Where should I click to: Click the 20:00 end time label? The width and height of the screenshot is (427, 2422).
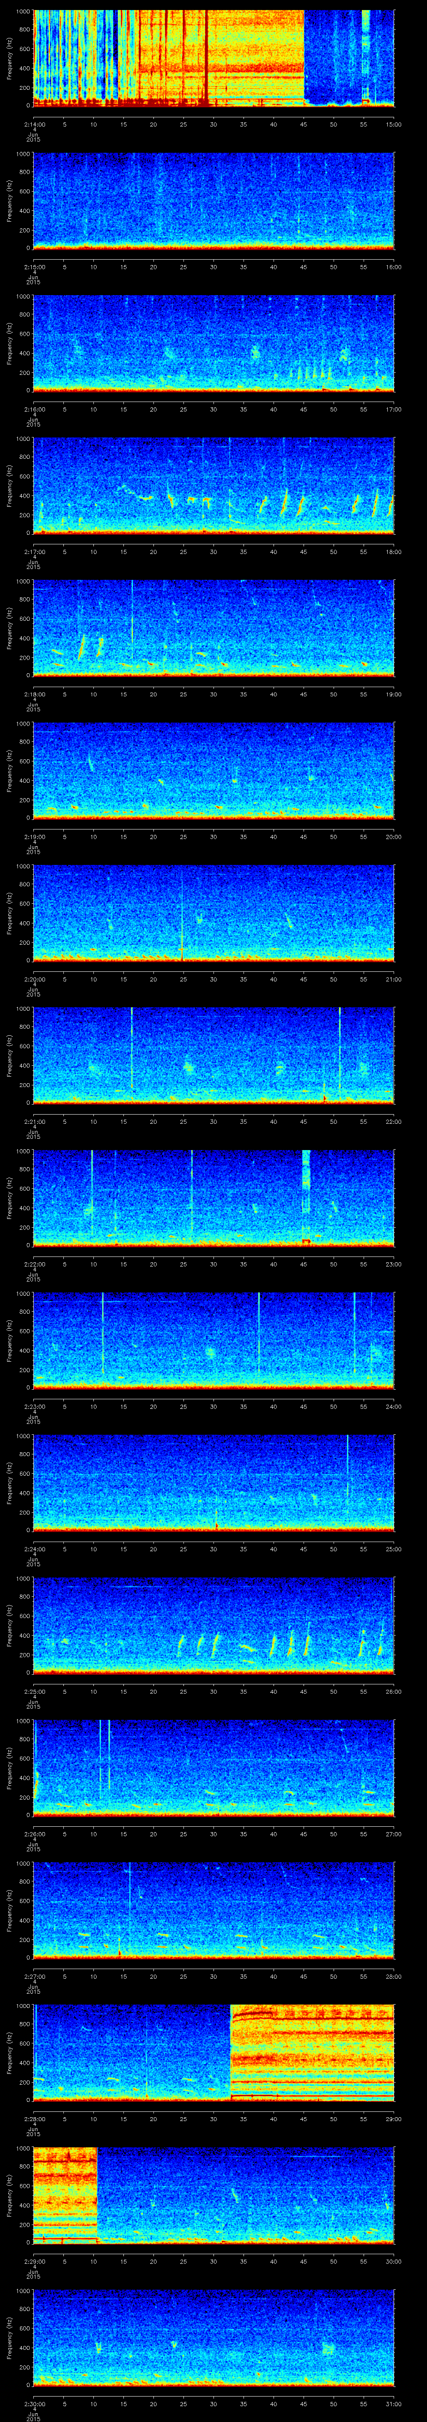393,837
